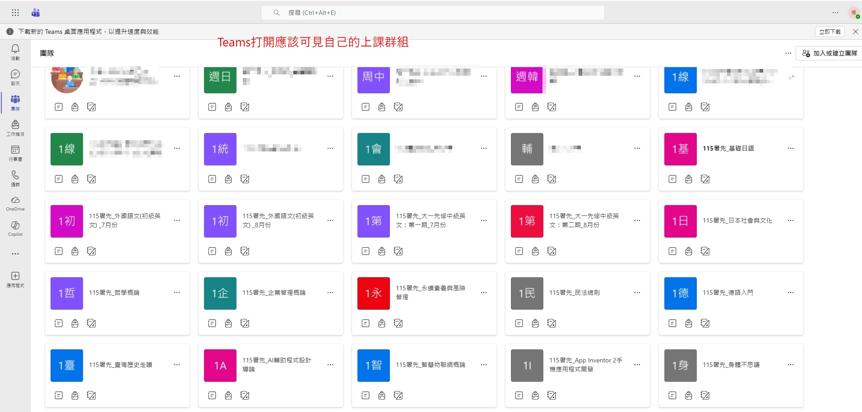Open settings and more ellipsis in top bar
Image resolution: width=862 pixels, height=412 pixels.
pyautogui.click(x=835, y=13)
